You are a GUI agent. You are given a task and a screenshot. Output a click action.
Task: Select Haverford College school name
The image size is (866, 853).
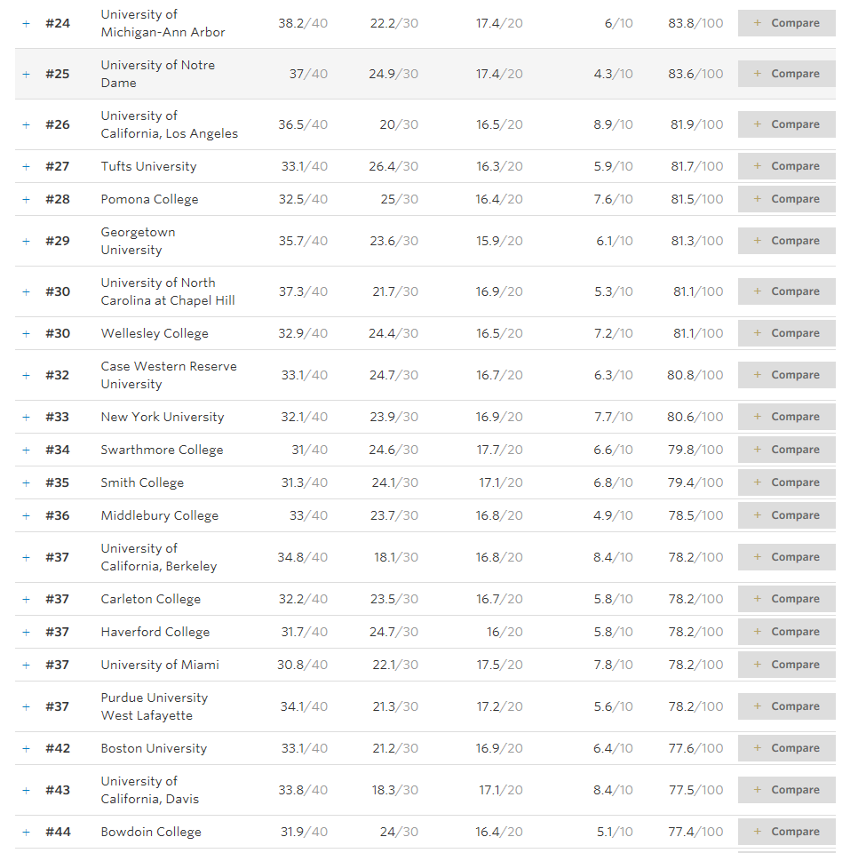point(155,632)
